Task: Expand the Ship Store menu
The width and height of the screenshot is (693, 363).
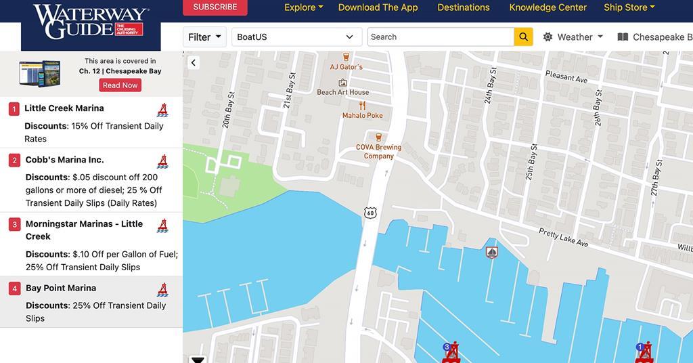Action: pos(629,7)
